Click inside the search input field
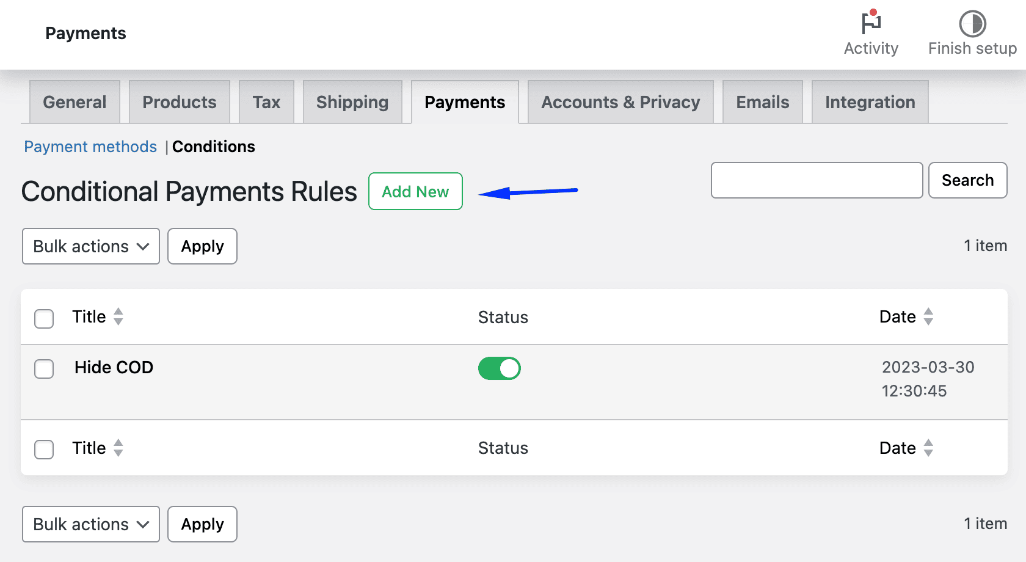Image resolution: width=1026 pixels, height=562 pixels. 817,180
